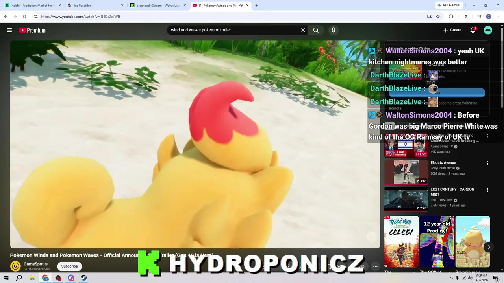Open Agenda-Free TV live stream thumbnail

tap(406, 145)
